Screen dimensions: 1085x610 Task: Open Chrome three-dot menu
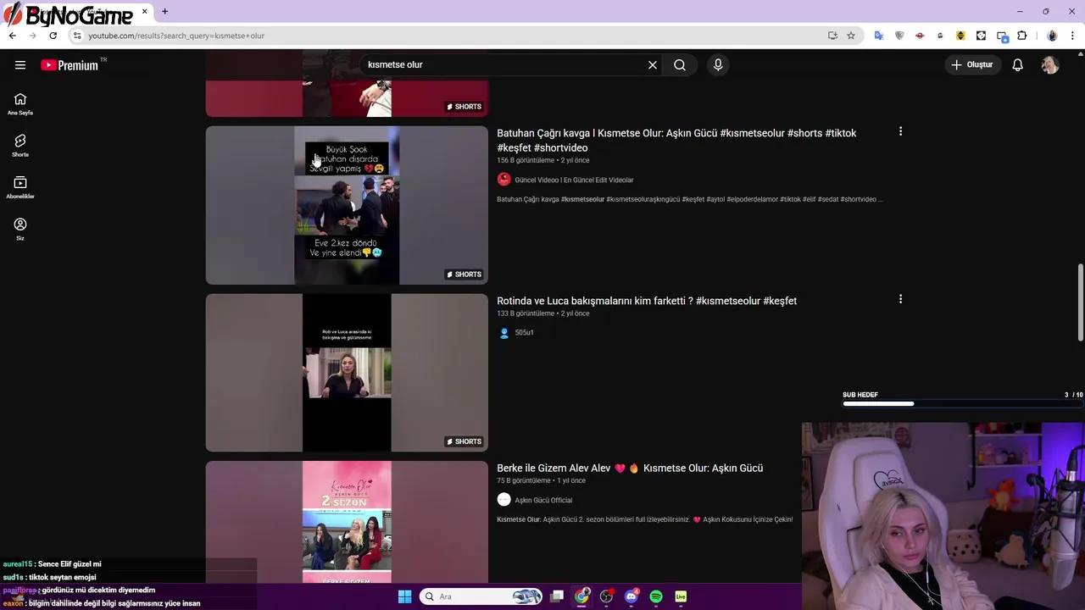click(1074, 36)
